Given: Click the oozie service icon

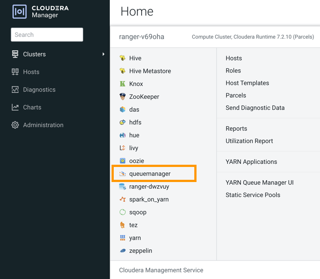Looking at the screenshot, I should [123, 161].
